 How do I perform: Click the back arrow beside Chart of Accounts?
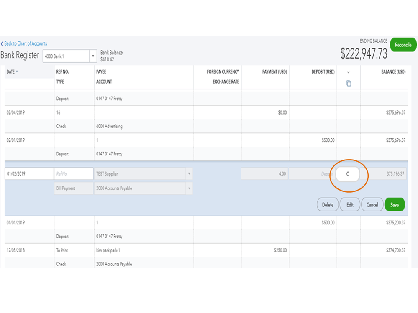[2, 44]
